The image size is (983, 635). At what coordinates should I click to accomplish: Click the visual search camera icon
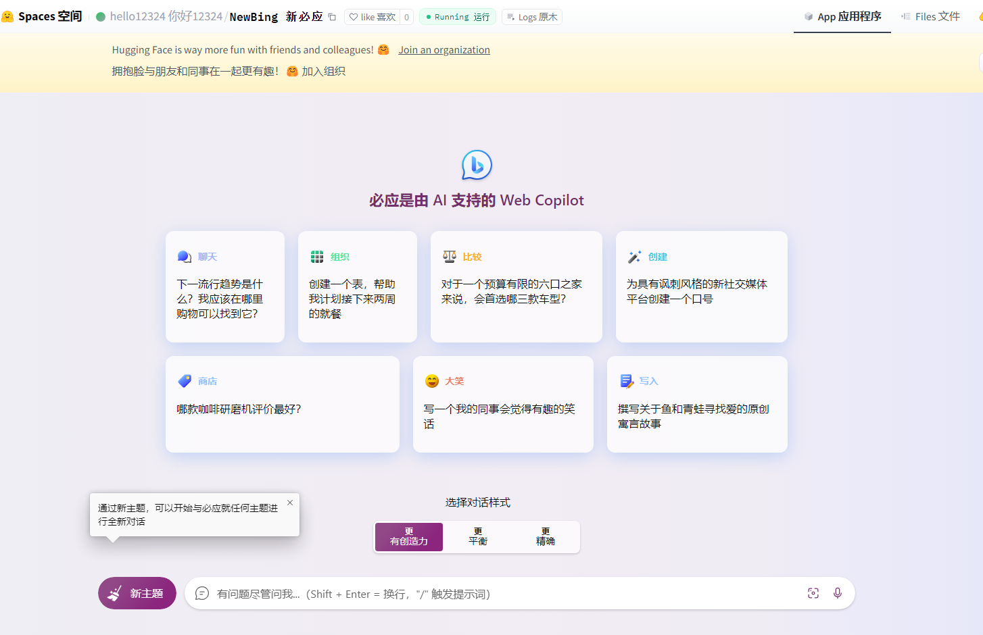pos(813,593)
